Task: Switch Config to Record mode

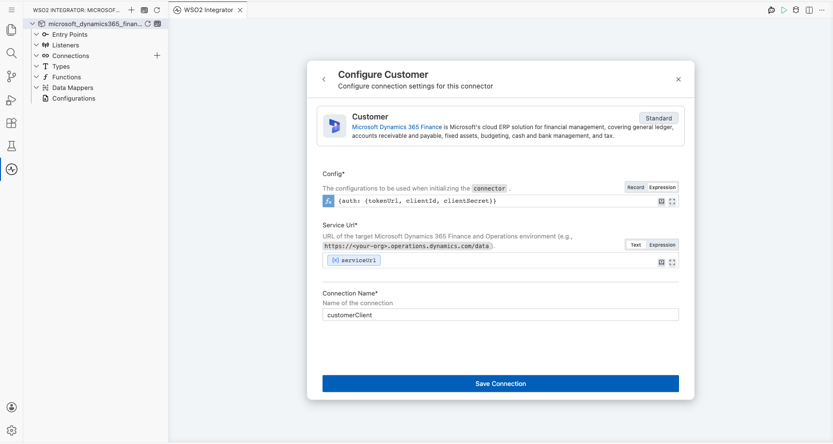Action: click(635, 187)
